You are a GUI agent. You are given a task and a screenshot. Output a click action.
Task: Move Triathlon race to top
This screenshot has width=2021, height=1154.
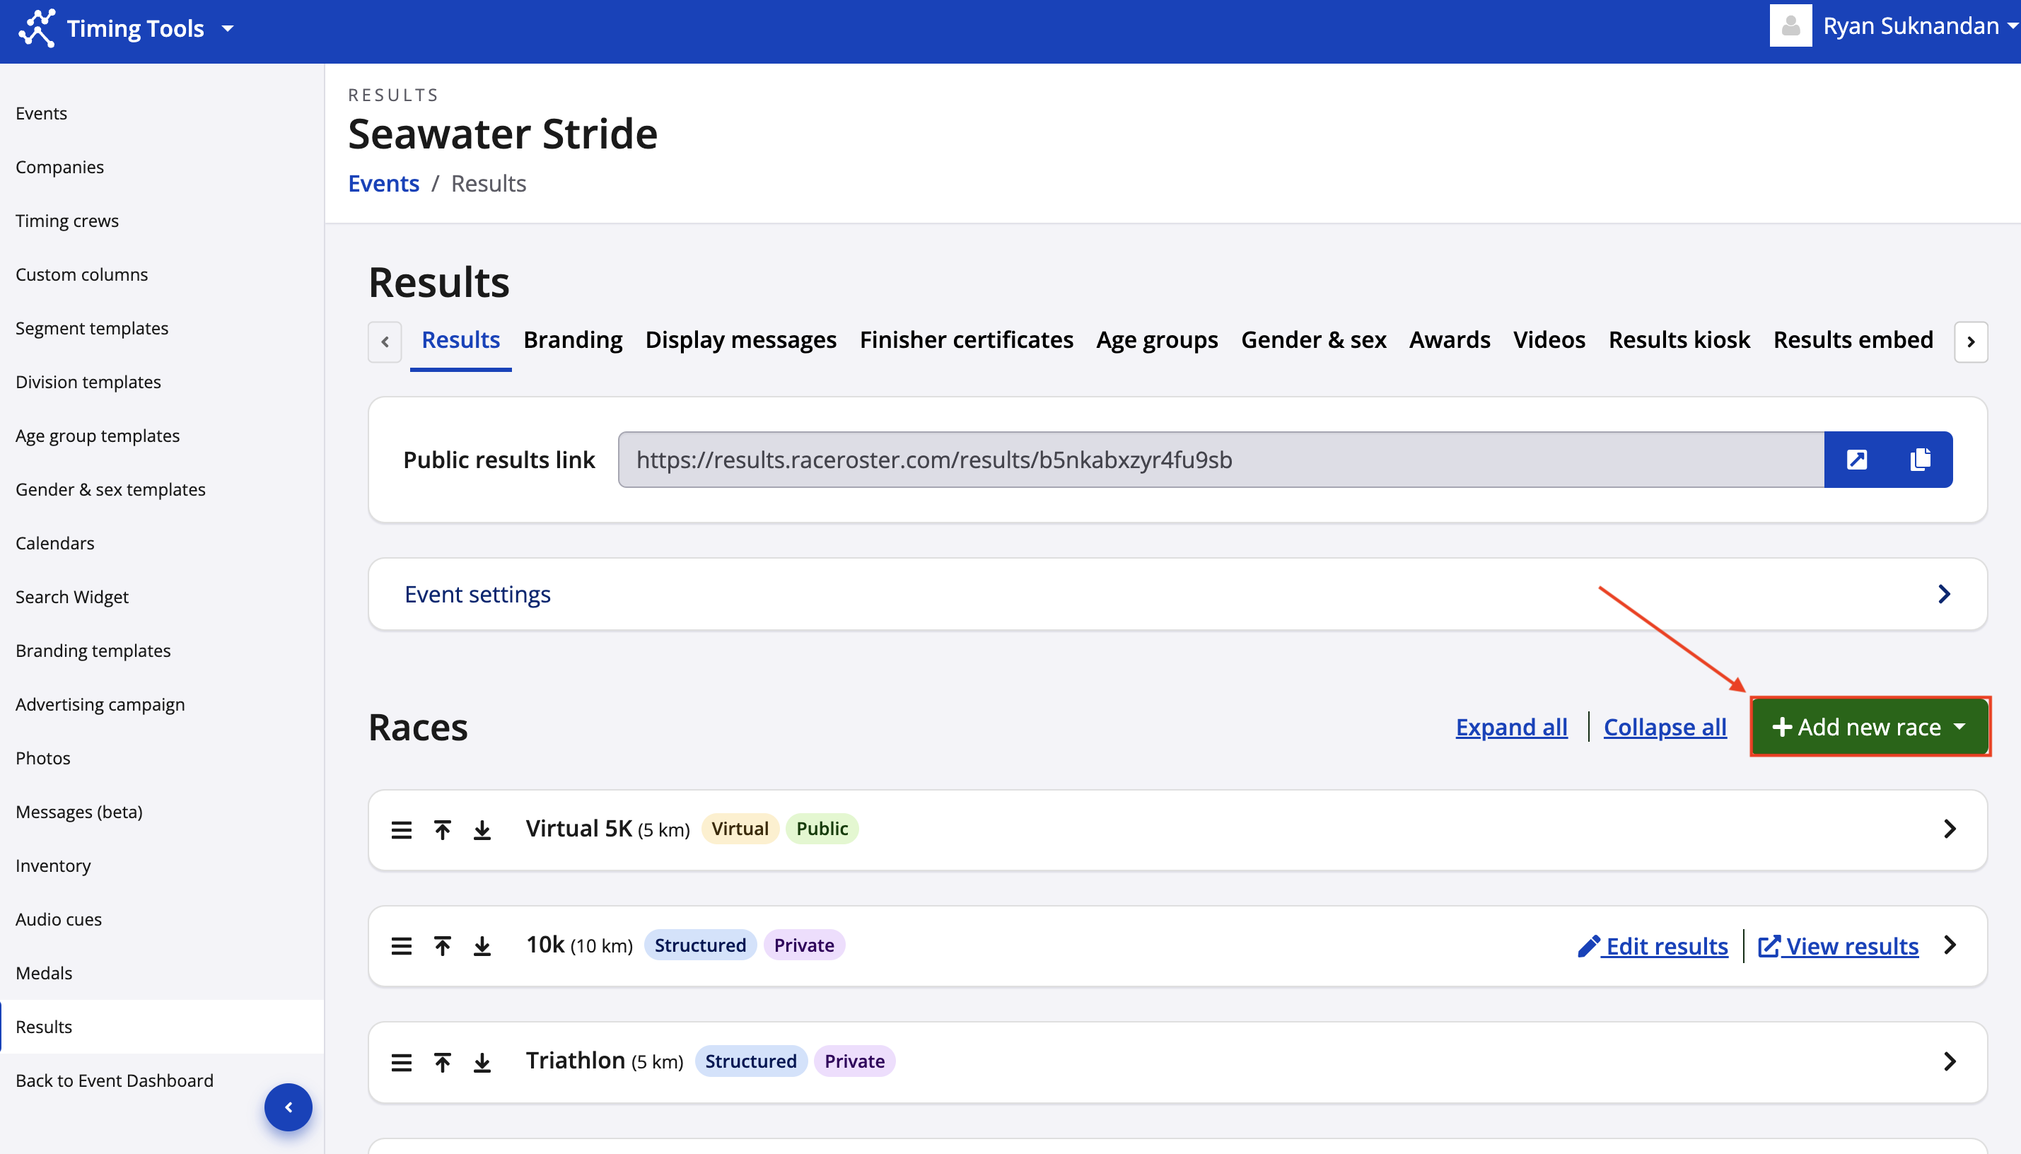(x=442, y=1062)
